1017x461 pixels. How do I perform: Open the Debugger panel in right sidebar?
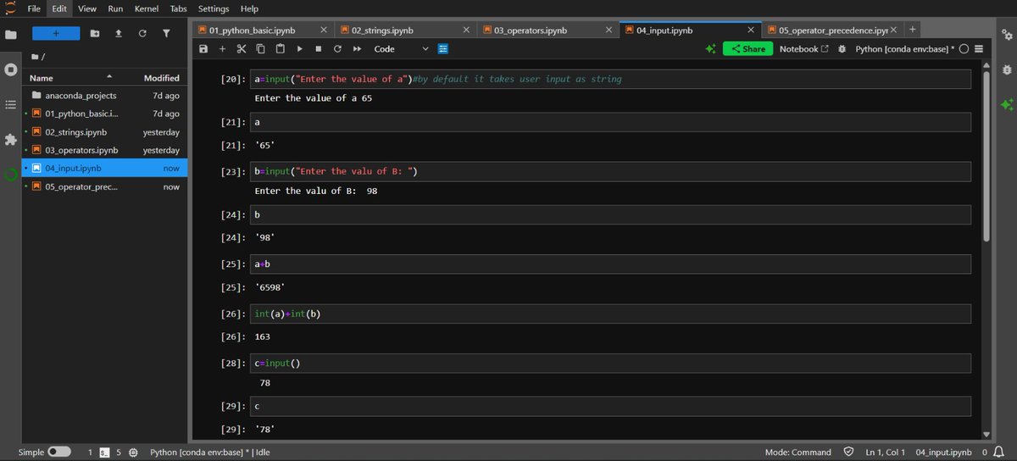pyautogui.click(x=1006, y=69)
